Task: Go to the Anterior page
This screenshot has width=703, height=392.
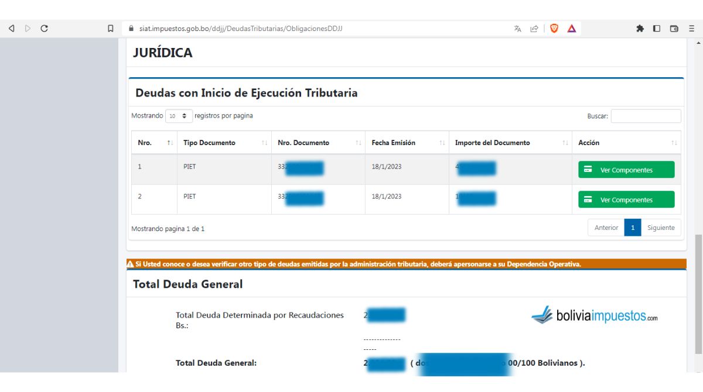Action: tap(606, 228)
